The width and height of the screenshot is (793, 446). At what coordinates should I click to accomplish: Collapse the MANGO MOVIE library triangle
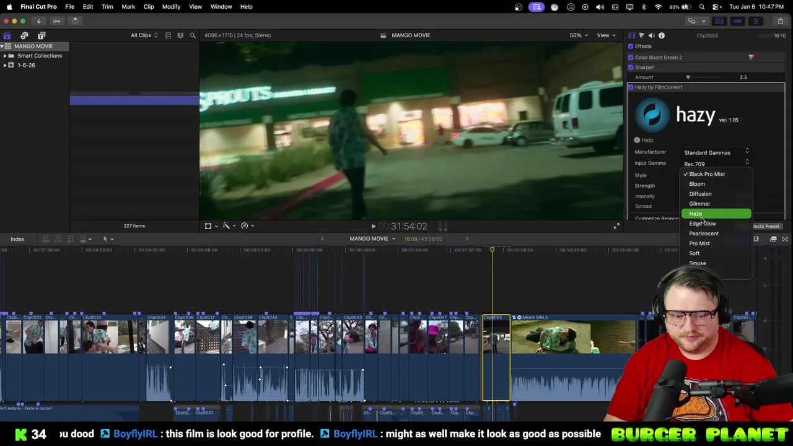click(x=2, y=46)
